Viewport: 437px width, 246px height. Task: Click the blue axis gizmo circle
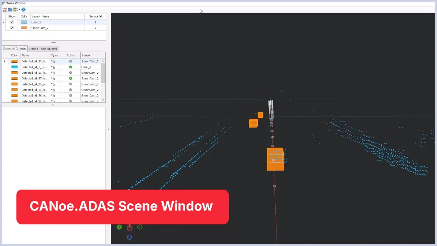(x=130, y=237)
